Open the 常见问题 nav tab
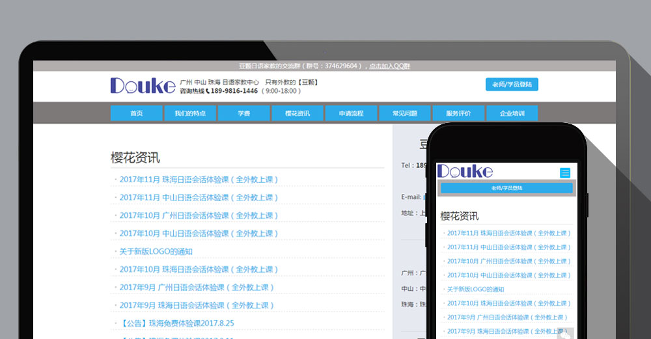The image size is (651, 339). click(405, 113)
